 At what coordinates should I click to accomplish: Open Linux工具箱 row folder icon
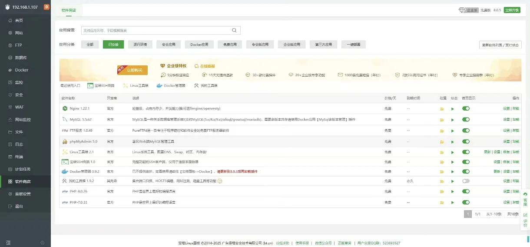click(442, 152)
